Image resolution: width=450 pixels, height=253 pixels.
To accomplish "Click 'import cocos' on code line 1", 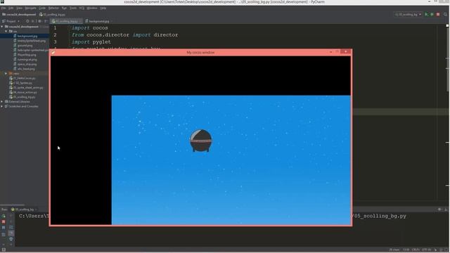I will [x=90, y=28].
